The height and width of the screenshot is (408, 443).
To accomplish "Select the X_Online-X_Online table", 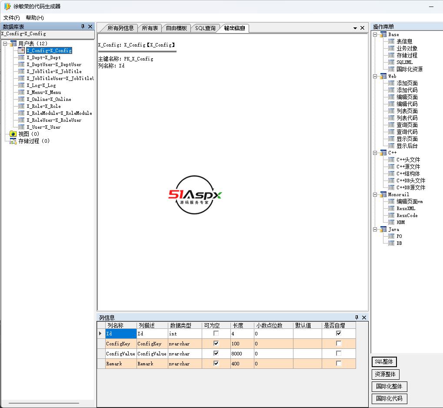I will coord(49,99).
